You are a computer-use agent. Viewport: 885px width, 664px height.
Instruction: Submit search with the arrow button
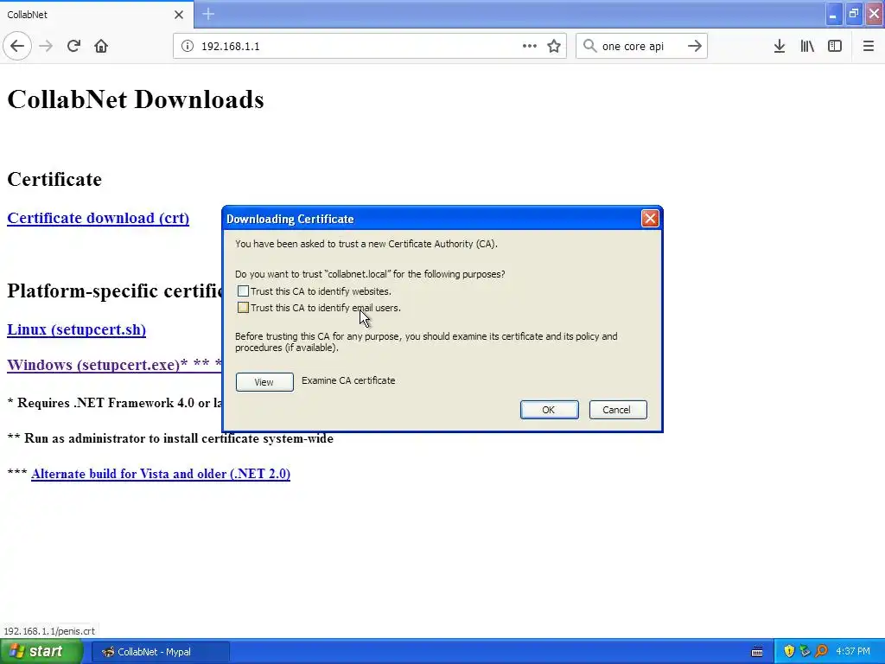[x=695, y=46]
